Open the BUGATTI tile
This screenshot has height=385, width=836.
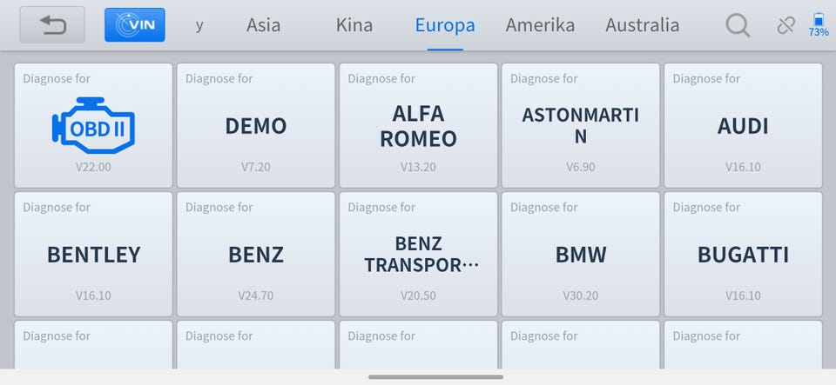[x=743, y=254]
